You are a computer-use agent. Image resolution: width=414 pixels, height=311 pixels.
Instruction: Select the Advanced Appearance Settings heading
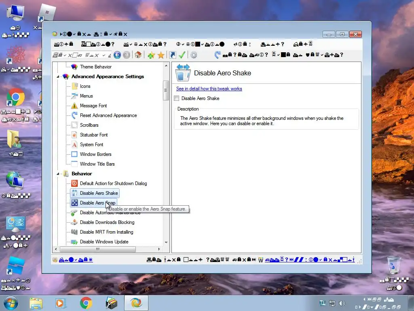(x=108, y=77)
